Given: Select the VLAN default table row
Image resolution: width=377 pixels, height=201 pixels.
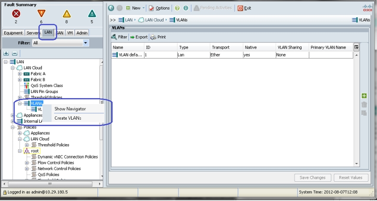Looking at the screenshot, I should tap(232, 55).
